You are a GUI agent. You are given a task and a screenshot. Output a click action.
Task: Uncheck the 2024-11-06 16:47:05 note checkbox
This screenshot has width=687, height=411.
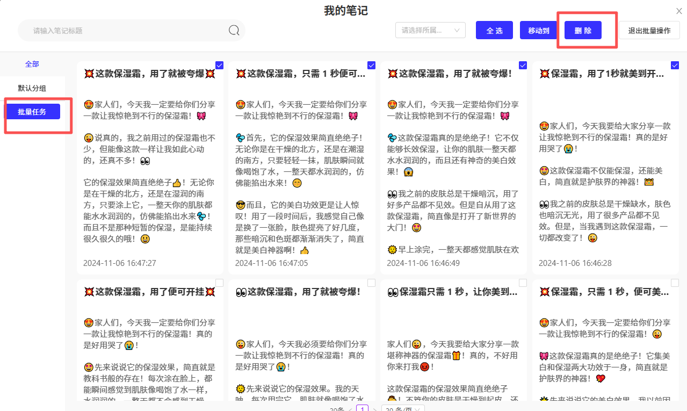[371, 65]
